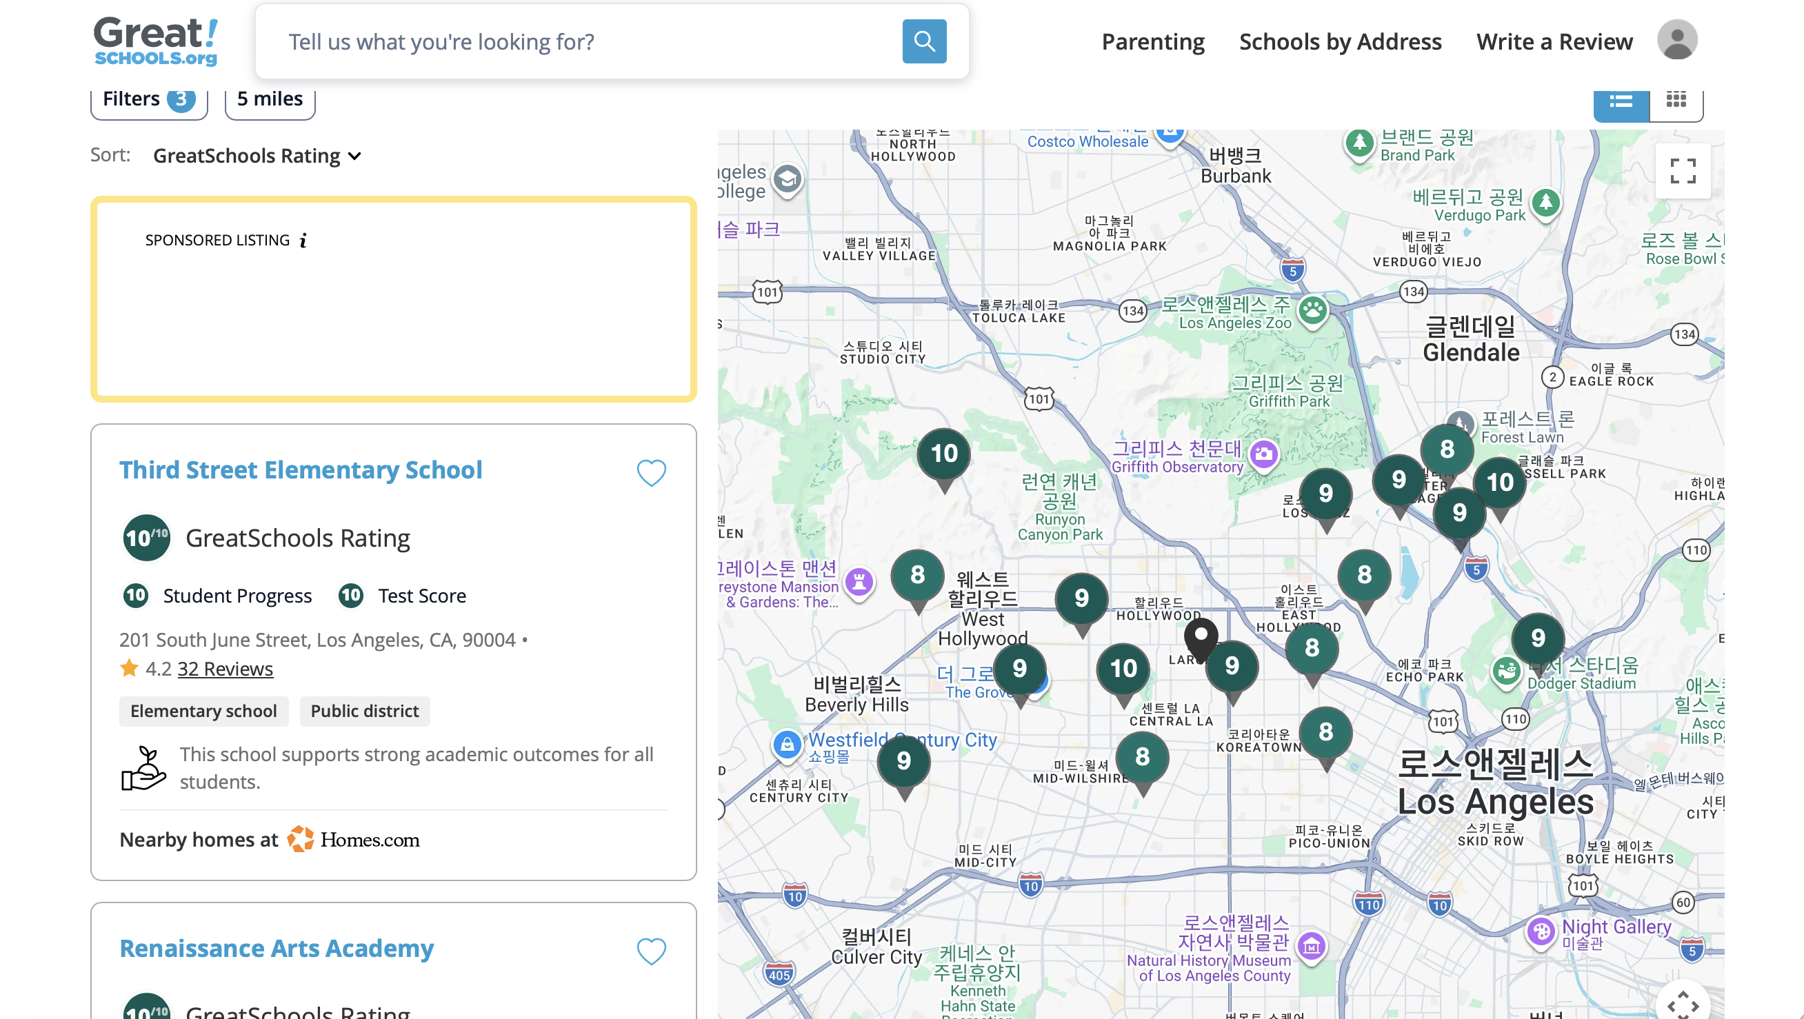Favorite Renaissance Arts Academy with heart

pos(651,951)
